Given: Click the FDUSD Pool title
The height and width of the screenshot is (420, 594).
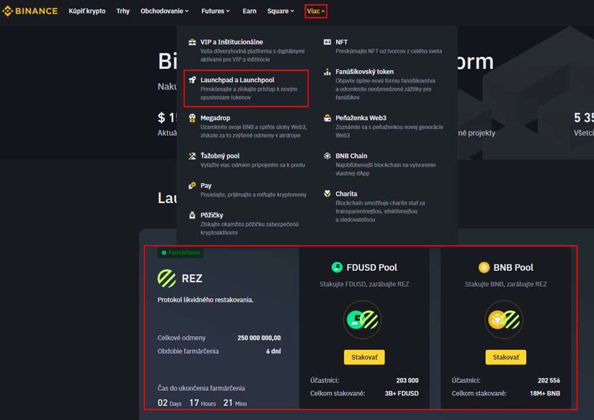Looking at the screenshot, I should click(372, 267).
